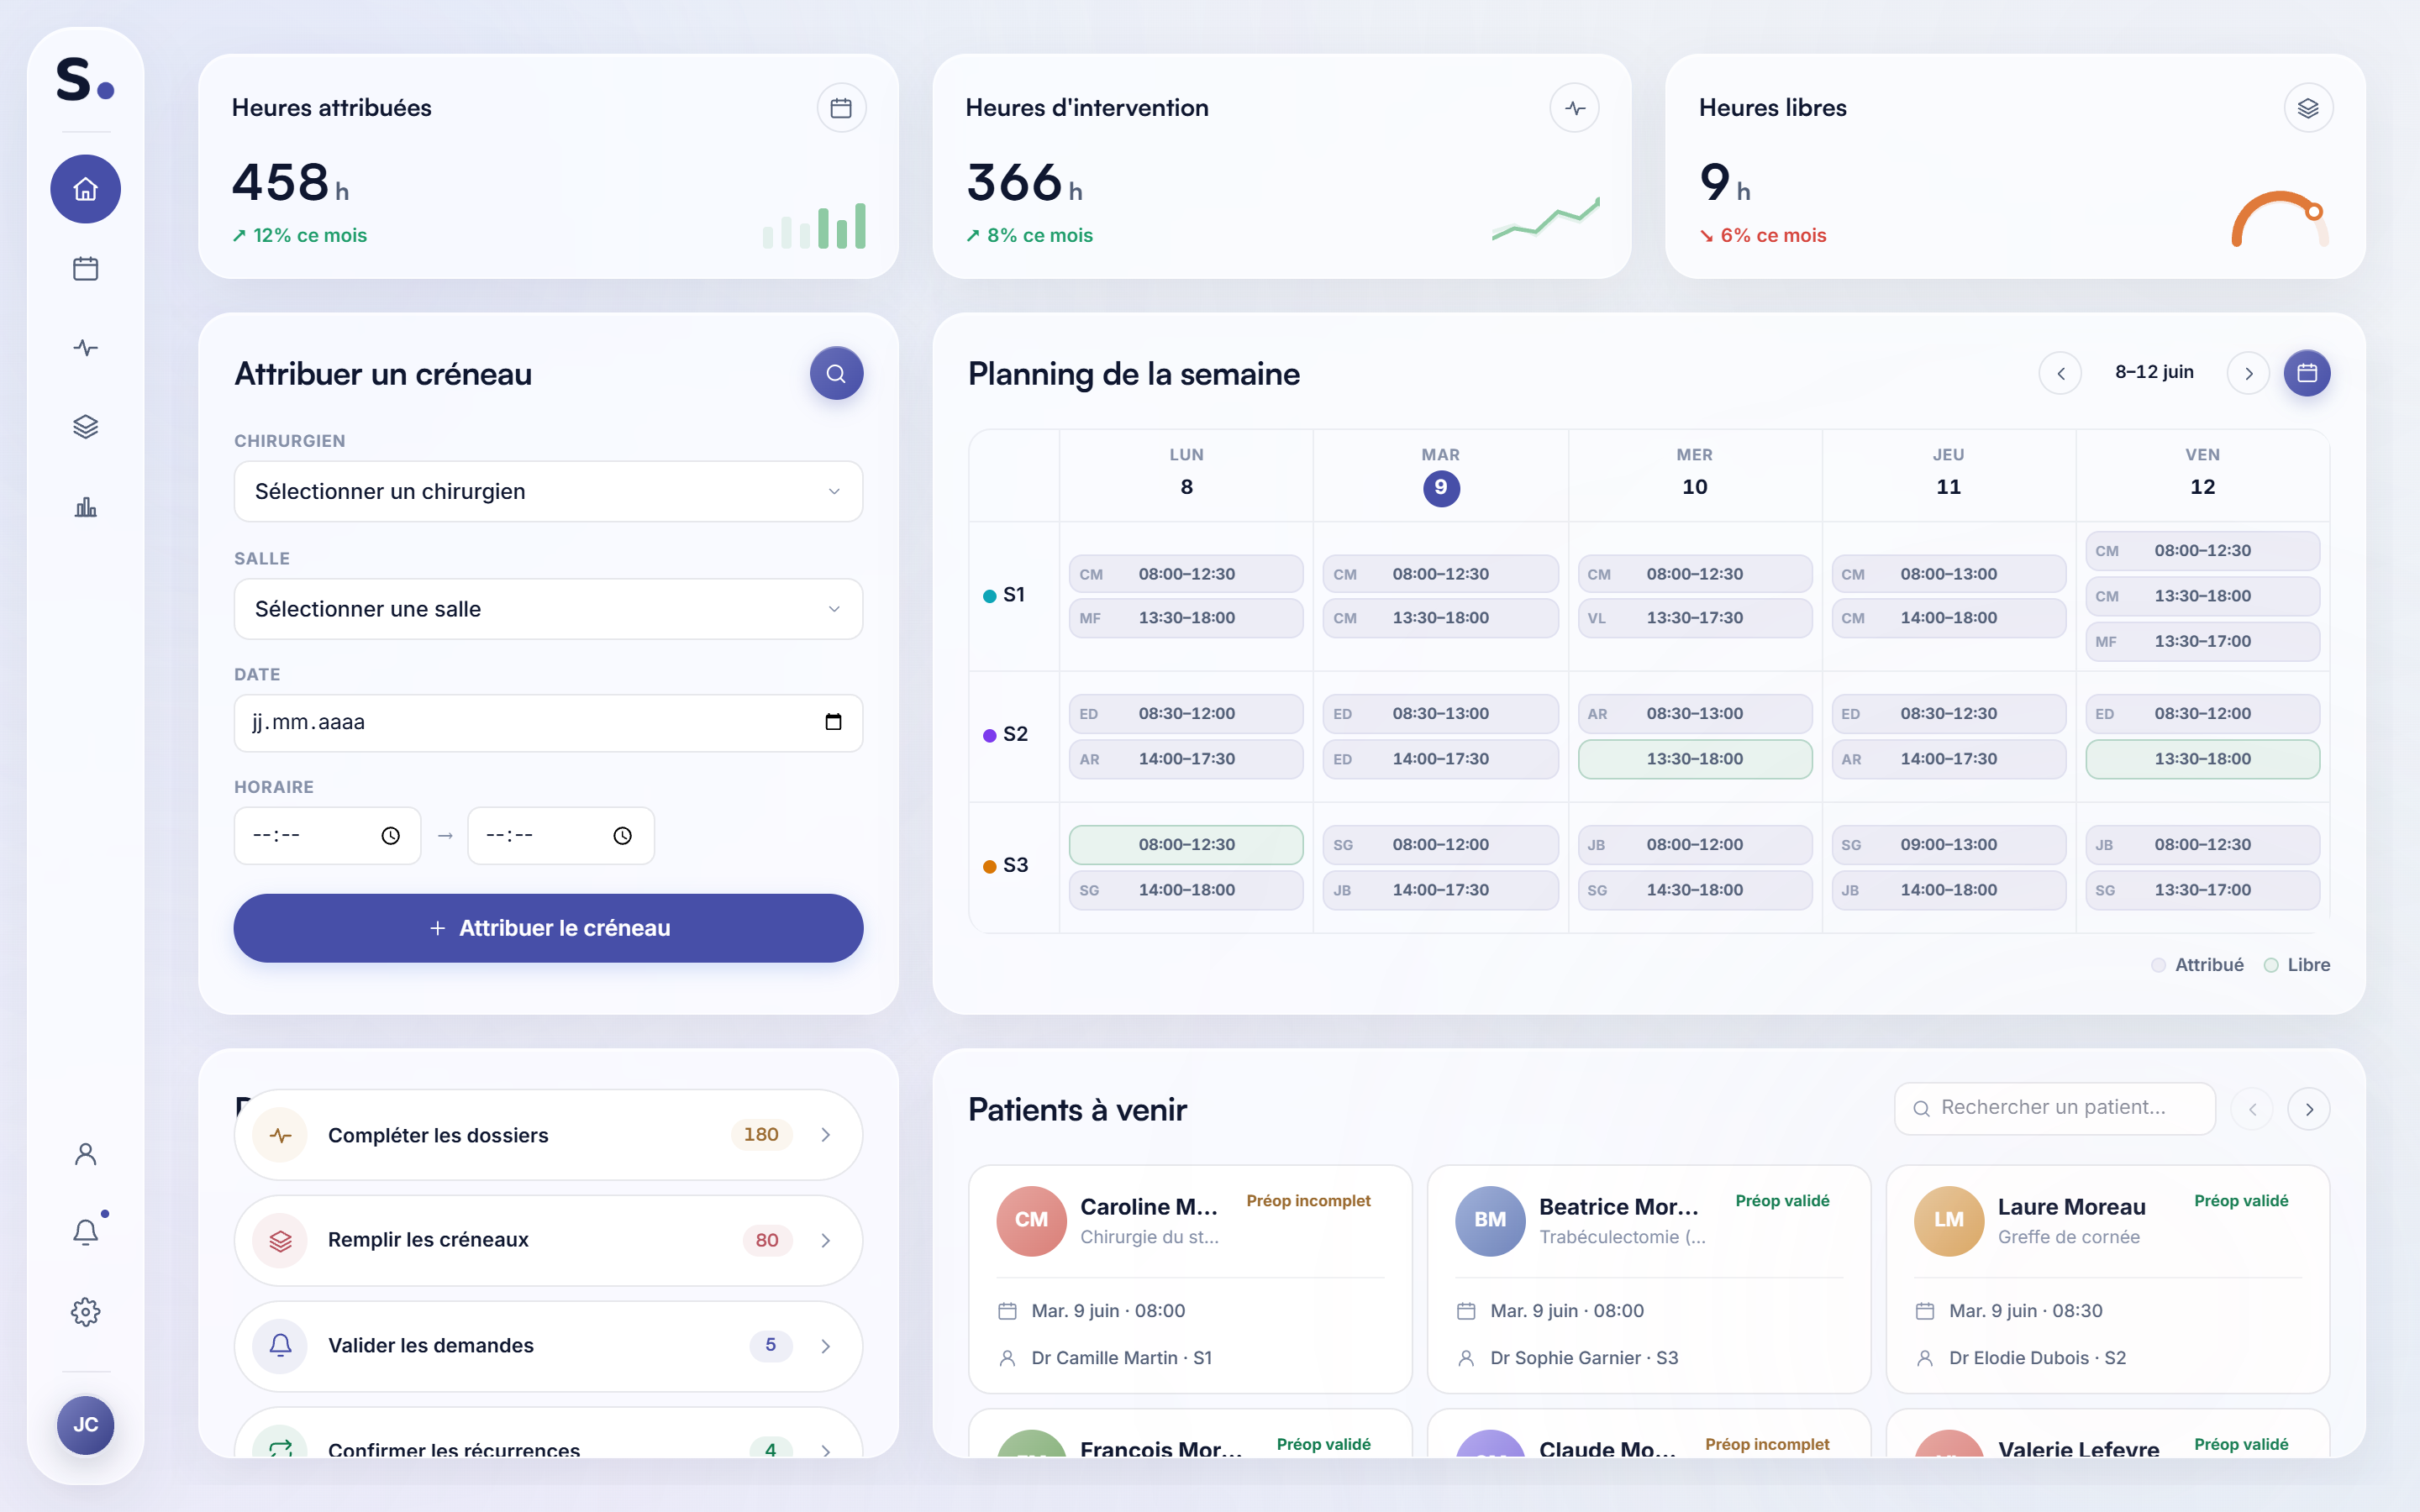2420x1512 pixels.
Task: Open the bar chart statistics page
Action: (86, 507)
